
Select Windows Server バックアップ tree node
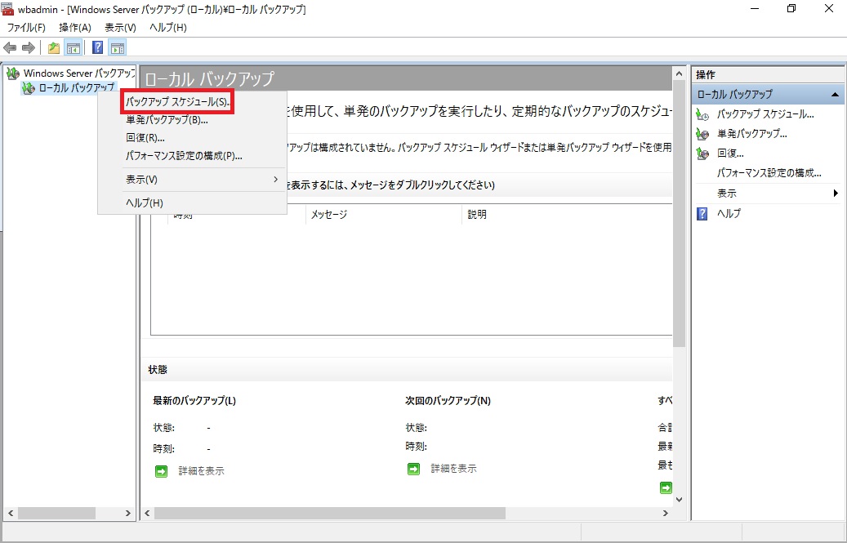tap(79, 73)
